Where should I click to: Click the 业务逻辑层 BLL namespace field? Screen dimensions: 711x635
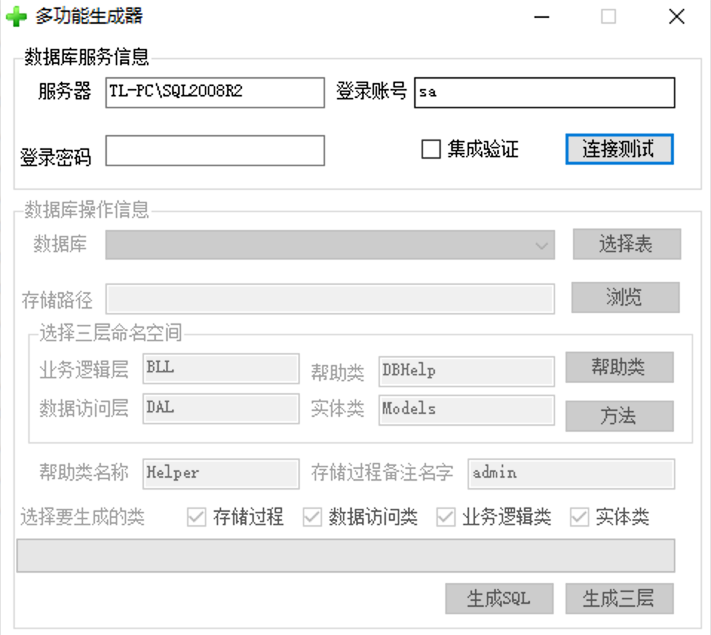tap(220, 369)
